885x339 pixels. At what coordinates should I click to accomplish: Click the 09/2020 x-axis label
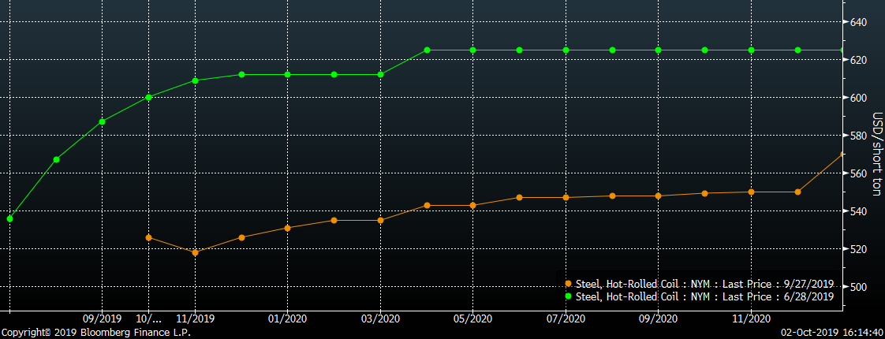[x=658, y=319]
